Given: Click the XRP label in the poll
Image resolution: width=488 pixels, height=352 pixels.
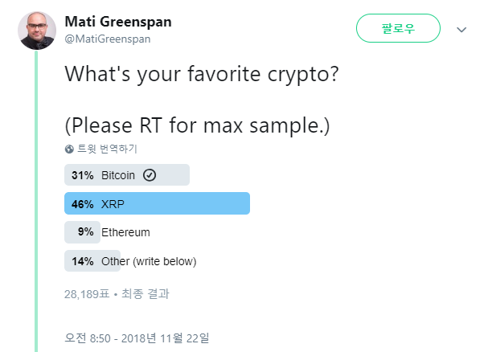Looking at the screenshot, I should (113, 204).
